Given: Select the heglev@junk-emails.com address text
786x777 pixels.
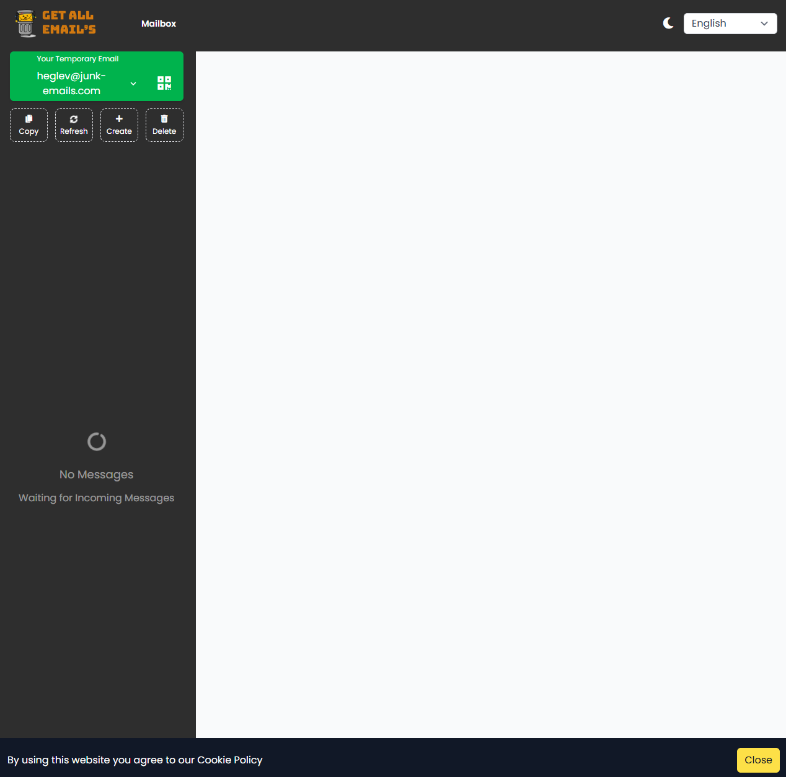Looking at the screenshot, I should click(x=71, y=83).
